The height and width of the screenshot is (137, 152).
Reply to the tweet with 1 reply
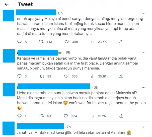point(19,116)
